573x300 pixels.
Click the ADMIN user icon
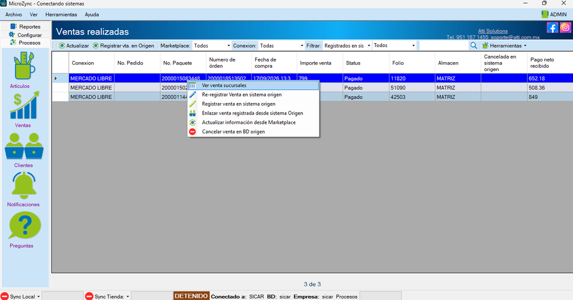pos(544,14)
